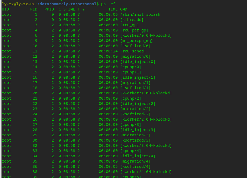Click PID 38 in the list
247x178 pixels.
[x=35, y=172]
